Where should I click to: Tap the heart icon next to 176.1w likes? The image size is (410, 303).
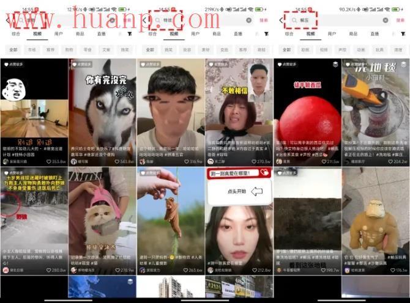(x=392, y=270)
